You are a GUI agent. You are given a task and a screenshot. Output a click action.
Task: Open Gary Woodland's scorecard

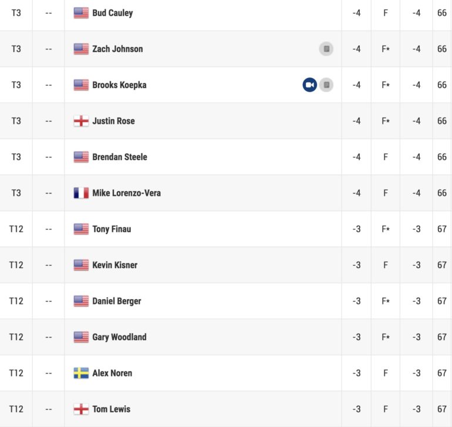point(119,337)
